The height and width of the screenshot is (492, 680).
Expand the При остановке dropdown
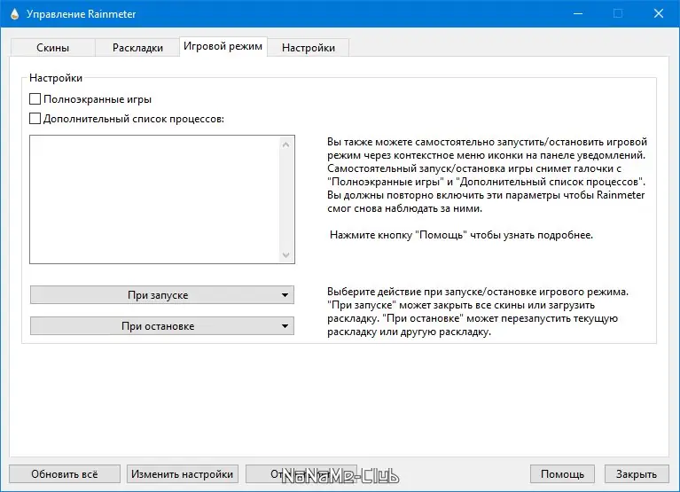tap(162, 326)
